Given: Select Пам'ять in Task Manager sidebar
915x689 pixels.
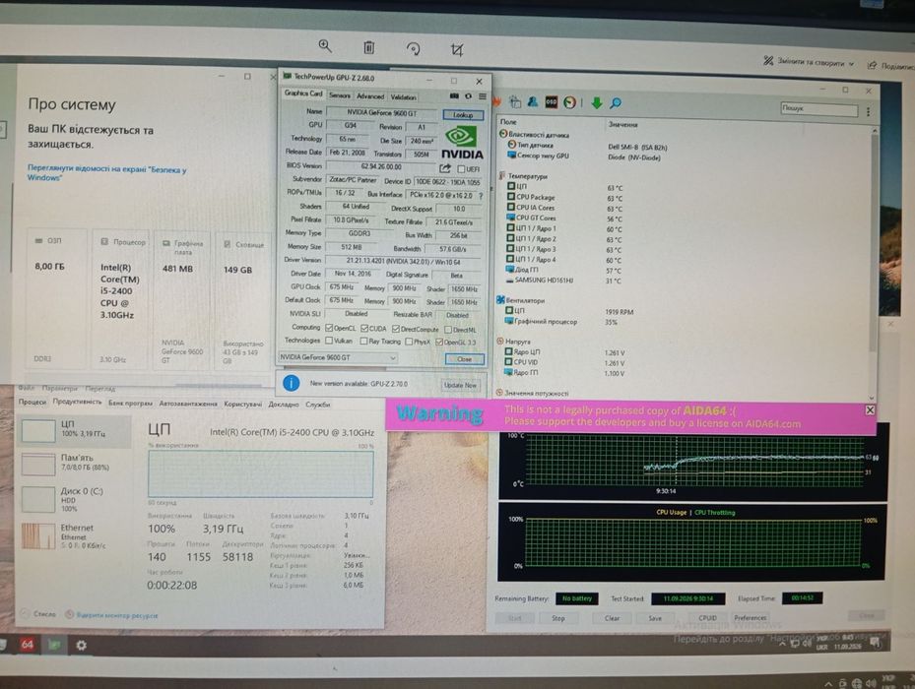Looking at the screenshot, I should pos(74,463).
